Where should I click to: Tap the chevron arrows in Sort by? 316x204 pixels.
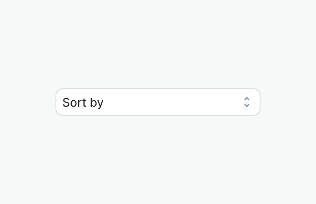[x=246, y=102]
